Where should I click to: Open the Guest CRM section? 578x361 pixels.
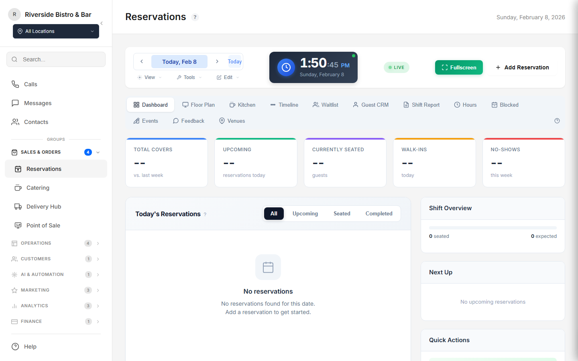[370, 105]
